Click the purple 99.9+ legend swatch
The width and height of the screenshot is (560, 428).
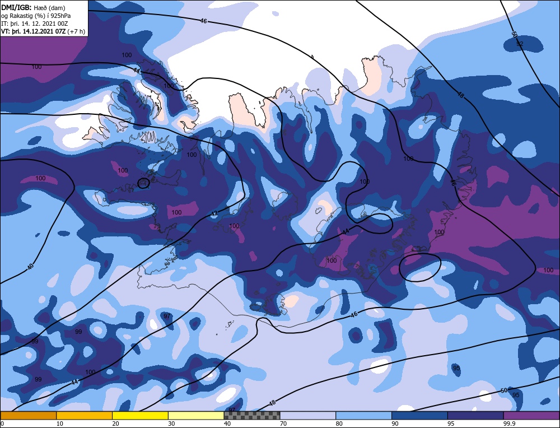click(x=531, y=415)
